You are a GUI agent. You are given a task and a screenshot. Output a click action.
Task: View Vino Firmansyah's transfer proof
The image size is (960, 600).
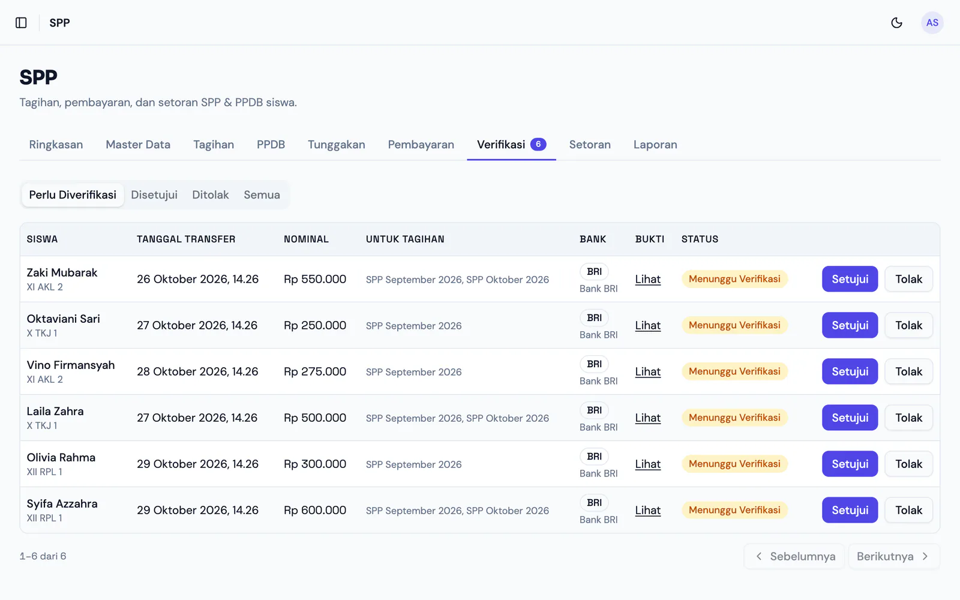click(648, 371)
